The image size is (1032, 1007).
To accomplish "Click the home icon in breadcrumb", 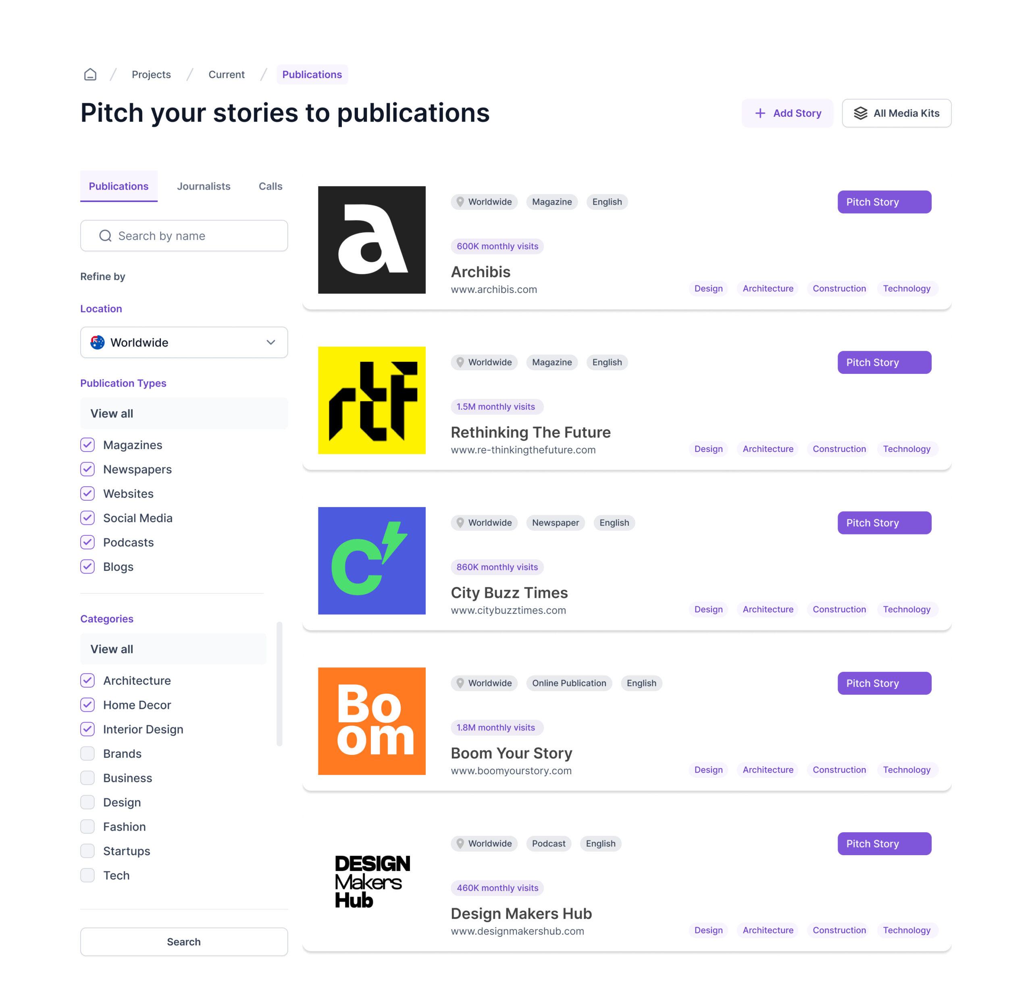I will pos(90,75).
